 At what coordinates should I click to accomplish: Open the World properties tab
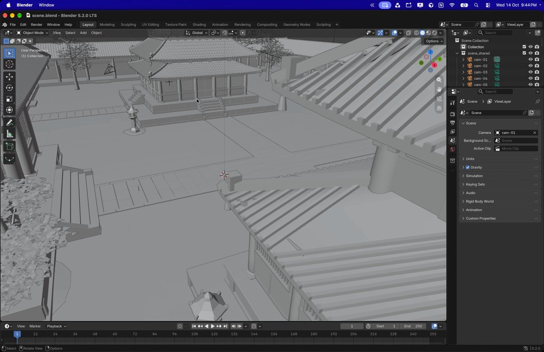click(452, 150)
